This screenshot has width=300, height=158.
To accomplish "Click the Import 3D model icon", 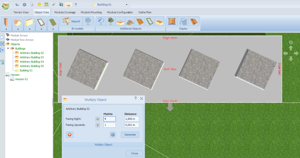I will coord(71,21).
